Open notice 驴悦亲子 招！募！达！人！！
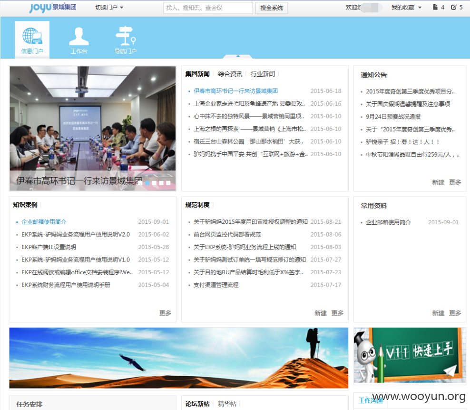Image resolution: width=470 pixels, height=410 pixels. point(402,142)
